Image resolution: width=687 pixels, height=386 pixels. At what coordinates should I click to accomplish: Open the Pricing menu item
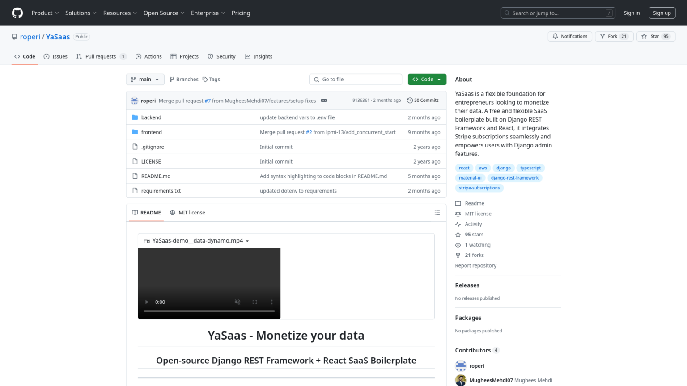[241, 13]
